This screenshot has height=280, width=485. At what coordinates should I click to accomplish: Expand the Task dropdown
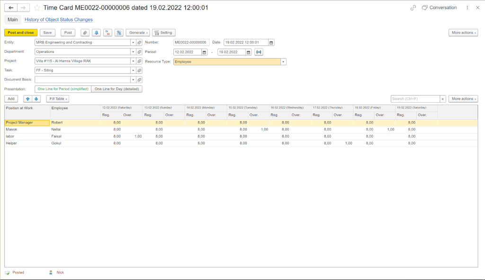point(133,70)
